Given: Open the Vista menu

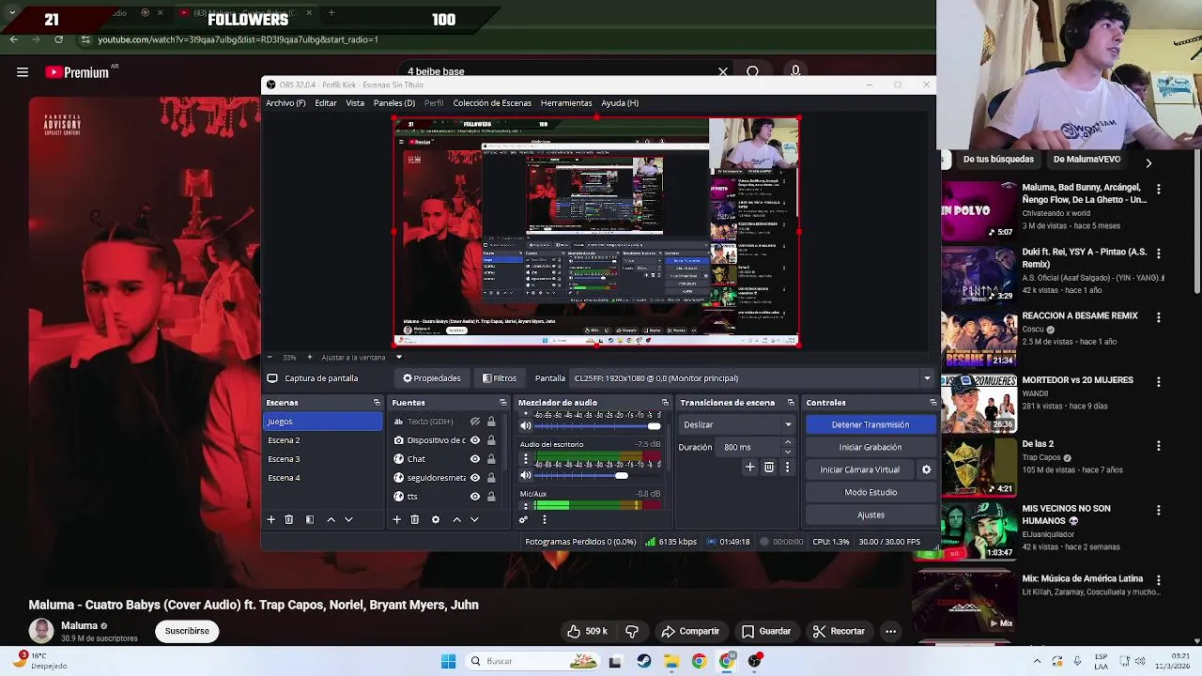Looking at the screenshot, I should pos(355,103).
